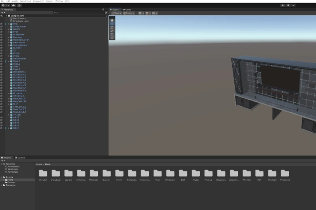Screen dimensions: 316x210
Task: Switch to the Game tab
Action: (127, 10)
